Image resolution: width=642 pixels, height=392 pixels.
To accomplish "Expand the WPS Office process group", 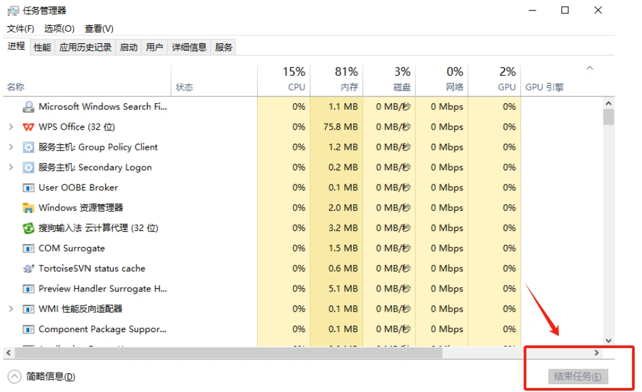I will point(11,126).
